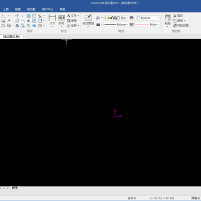201x201 pixels.
Task: Click the 屏幕点 status button
Action: (x=196, y=198)
